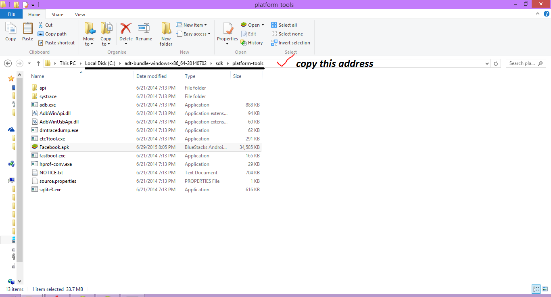Select the adb.exe file
Viewport: 551px width, 297px height.
tap(48, 105)
